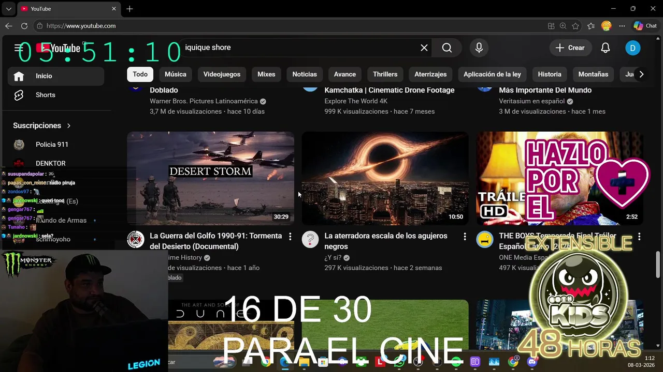Add this page to favorites star
This screenshot has height=372, width=663.
(x=575, y=26)
